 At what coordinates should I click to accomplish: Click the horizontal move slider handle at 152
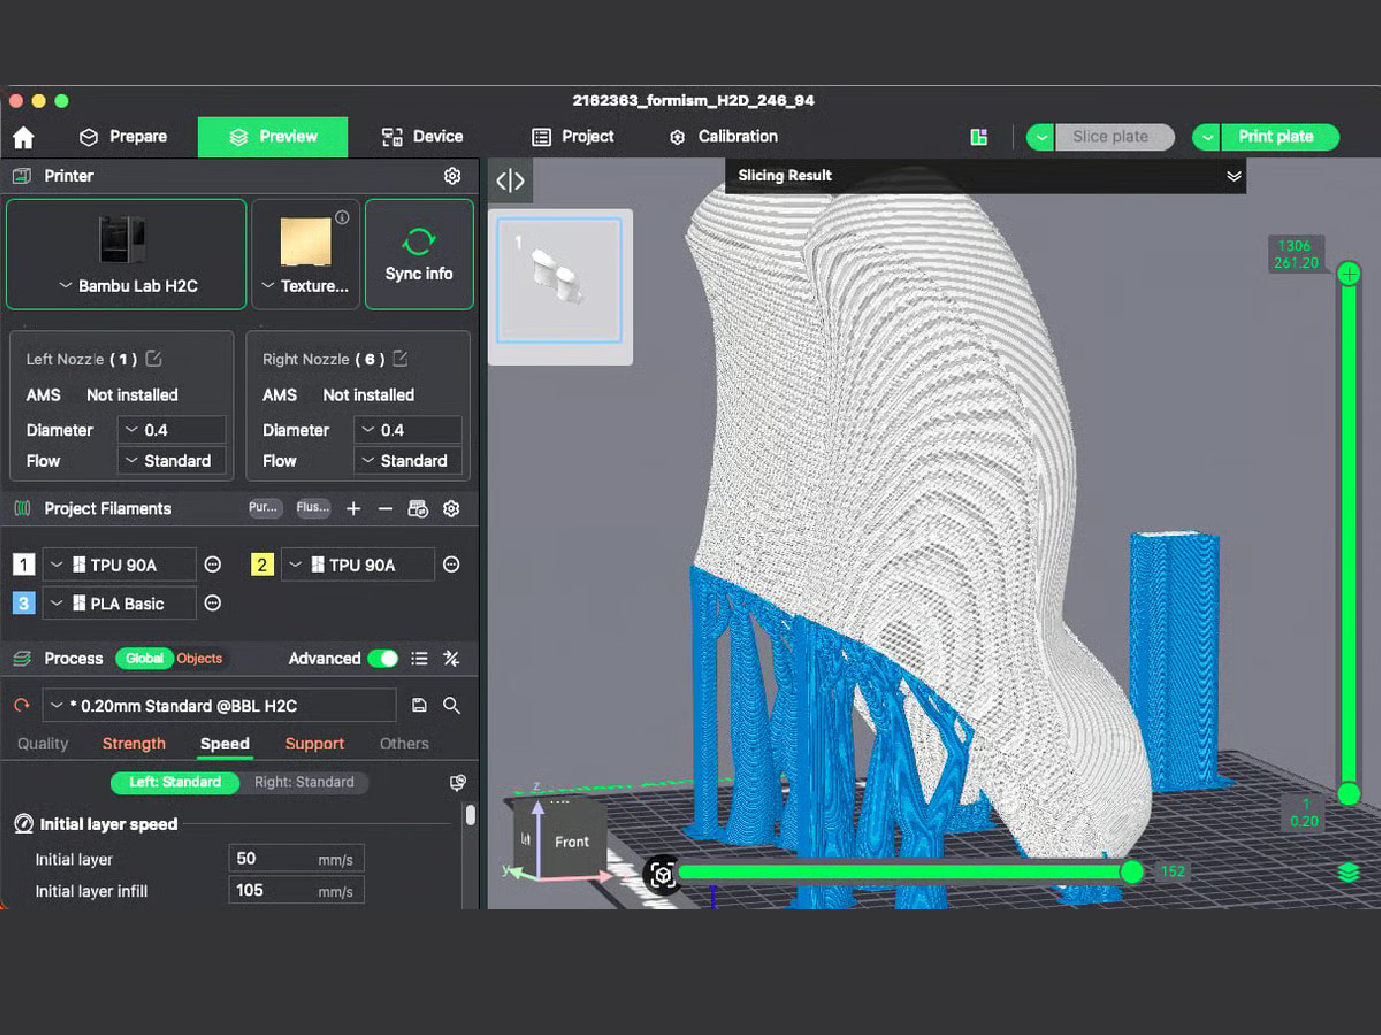tap(1131, 872)
